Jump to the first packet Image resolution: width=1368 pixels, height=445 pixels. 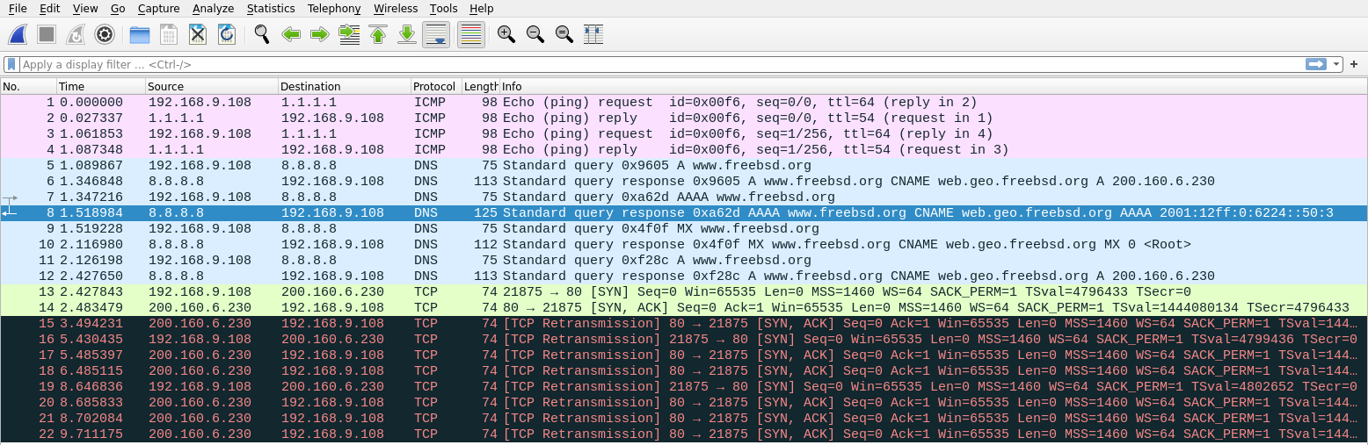click(x=378, y=34)
